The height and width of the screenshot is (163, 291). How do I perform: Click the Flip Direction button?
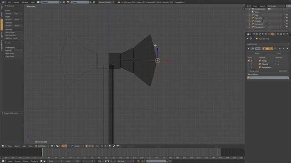point(14,35)
